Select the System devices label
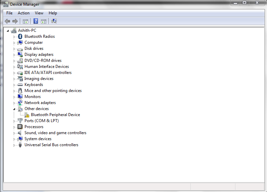The width and height of the screenshot is (267, 192). 38,139
